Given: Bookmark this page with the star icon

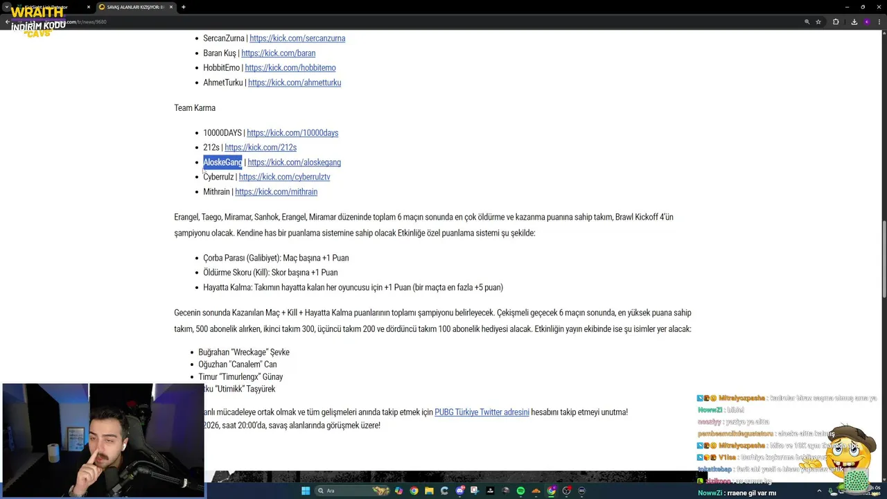Looking at the screenshot, I should point(818,21).
